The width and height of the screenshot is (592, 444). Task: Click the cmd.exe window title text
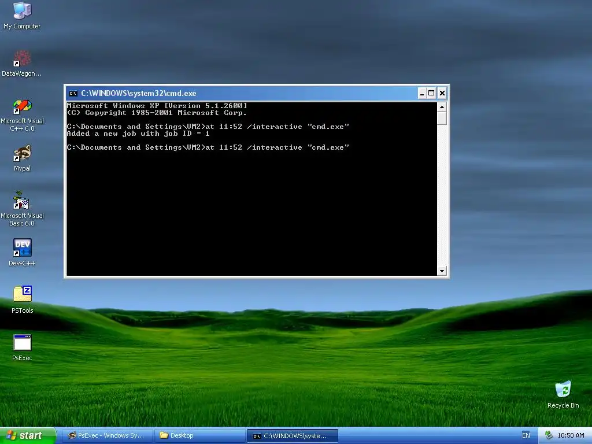(139, 93)
